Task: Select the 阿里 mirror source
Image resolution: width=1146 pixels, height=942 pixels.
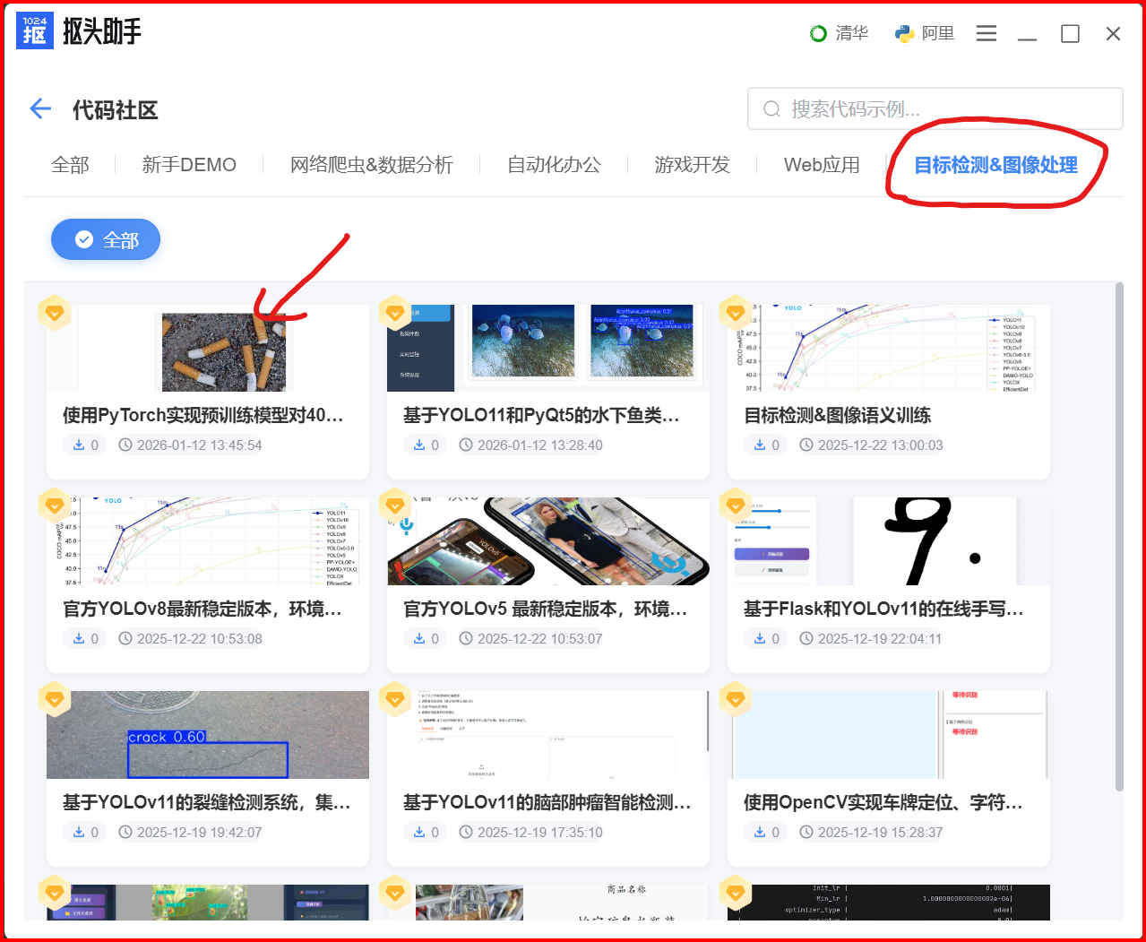Action: click(x=925, y=33)
